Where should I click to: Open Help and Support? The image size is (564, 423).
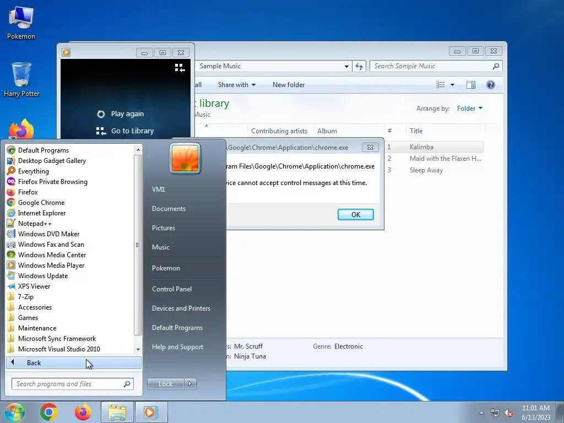177,347
